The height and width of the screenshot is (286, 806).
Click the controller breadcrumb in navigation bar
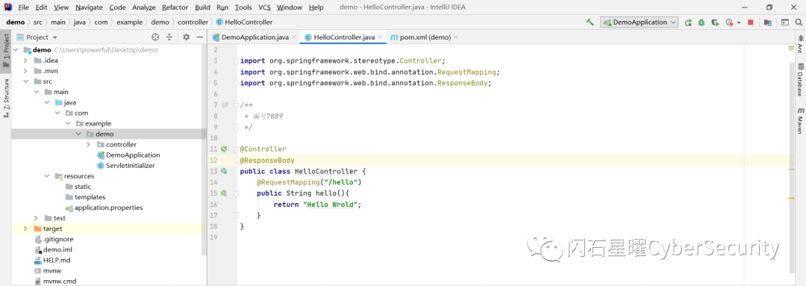193,22
